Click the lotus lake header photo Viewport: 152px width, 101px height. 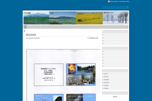pos(62,18)
